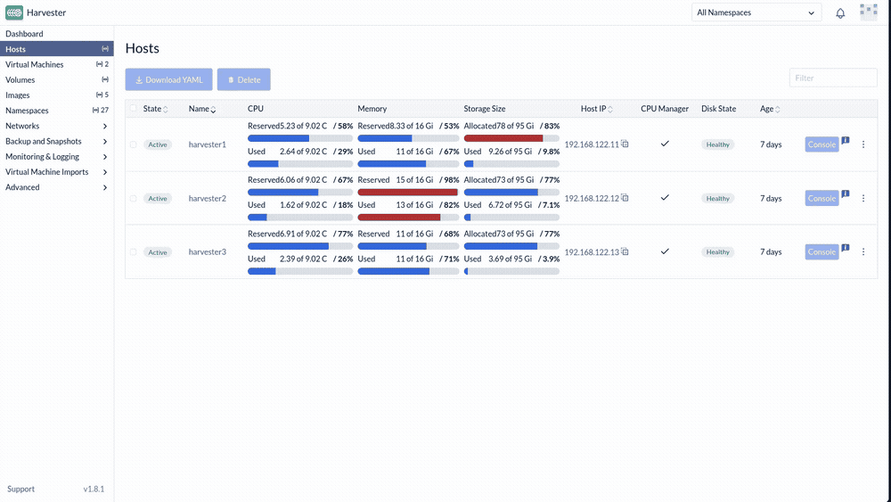
Task: Sort by Age column arrows
Action: [x=777, y=109]
